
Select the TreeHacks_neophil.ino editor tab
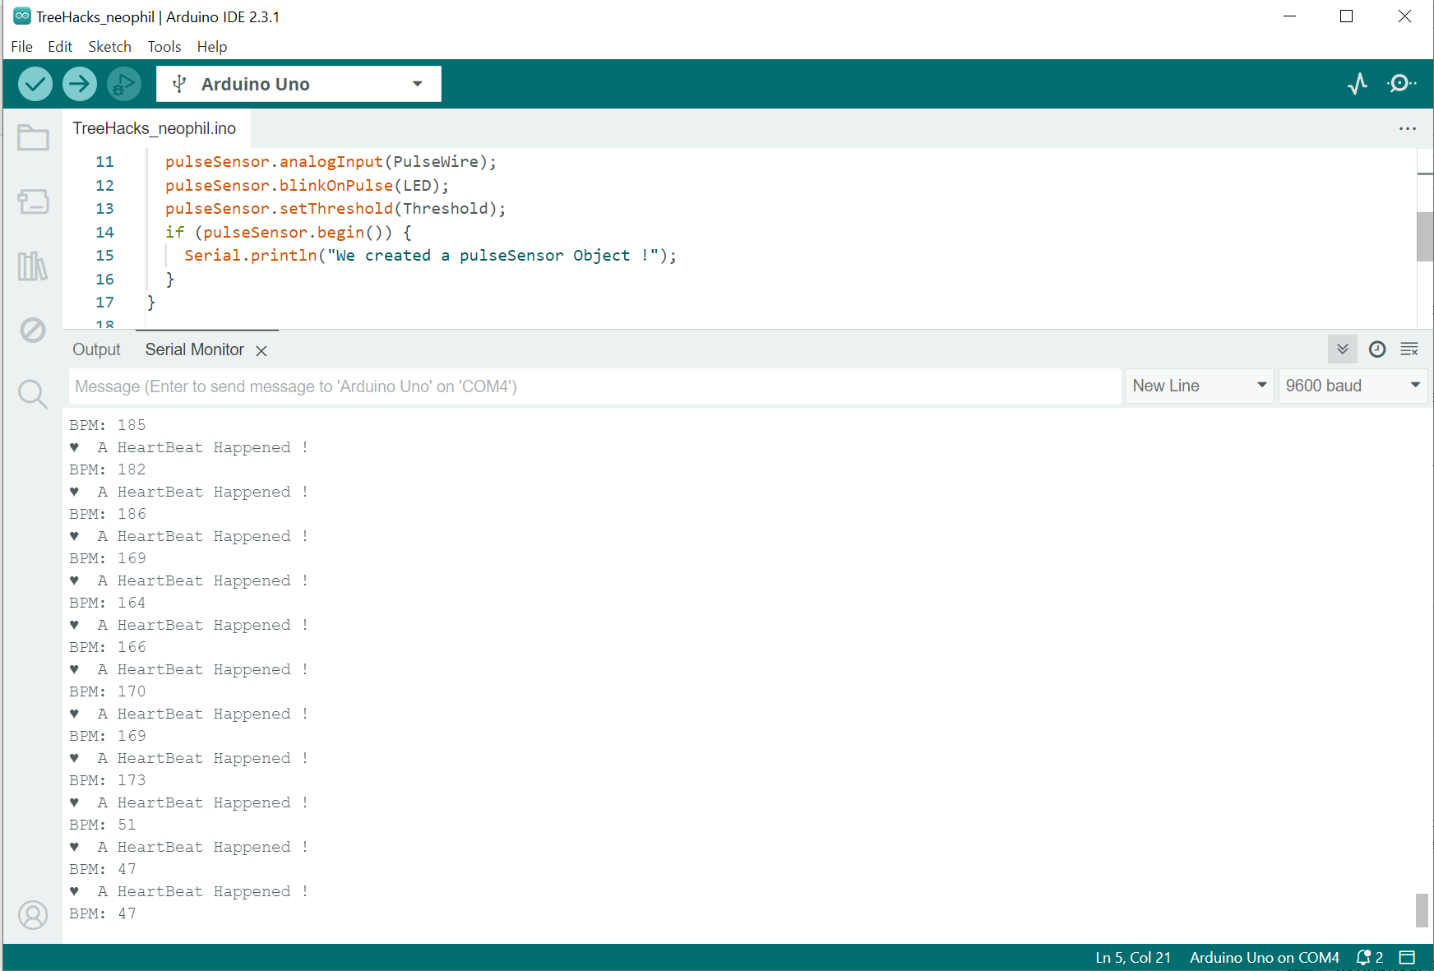coord(155,128)
